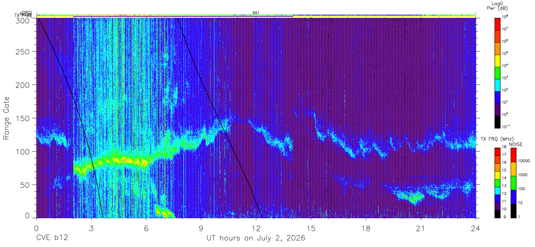
Task: Click the '50' tick on Range Gate axis
Action: coord(26,185)
